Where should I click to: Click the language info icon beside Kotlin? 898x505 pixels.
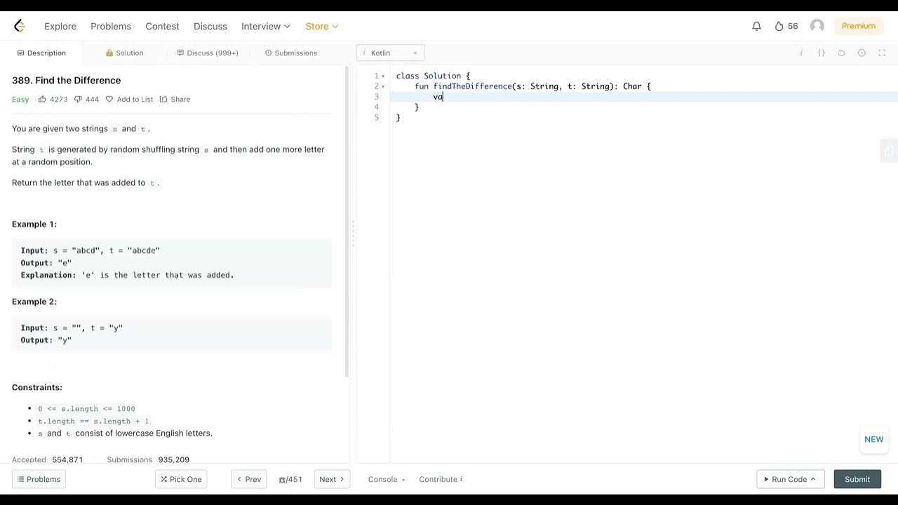364,53
